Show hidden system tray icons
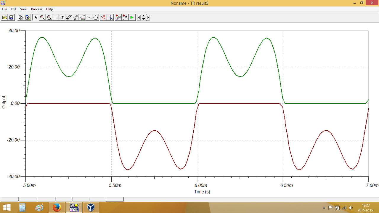379x213 pixels. [x=324, y=208]
